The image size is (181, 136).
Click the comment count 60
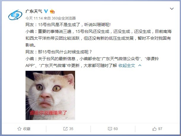point(116,129)
